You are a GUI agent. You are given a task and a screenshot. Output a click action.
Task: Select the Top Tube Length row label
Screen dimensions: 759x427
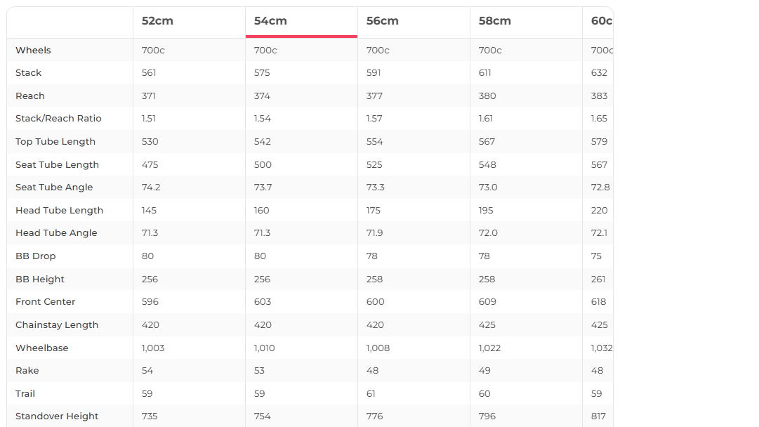point(55,142)
